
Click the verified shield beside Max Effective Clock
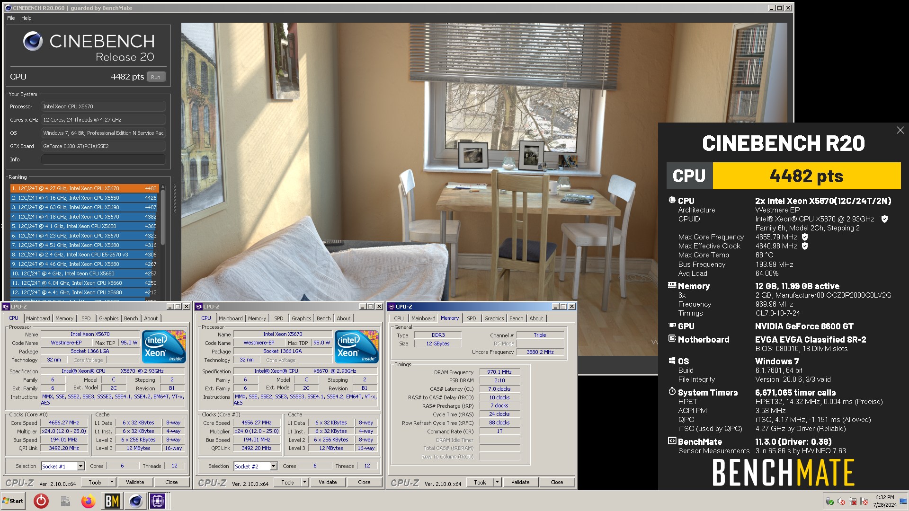pyautogui.click(x=805, y=246)
